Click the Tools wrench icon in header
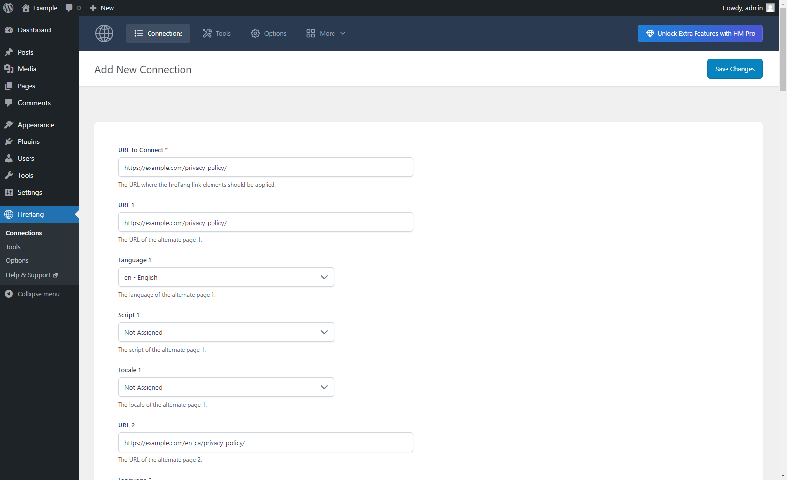Screen dimensions: 787x480 pyautogui.click(x=207, y=33)
